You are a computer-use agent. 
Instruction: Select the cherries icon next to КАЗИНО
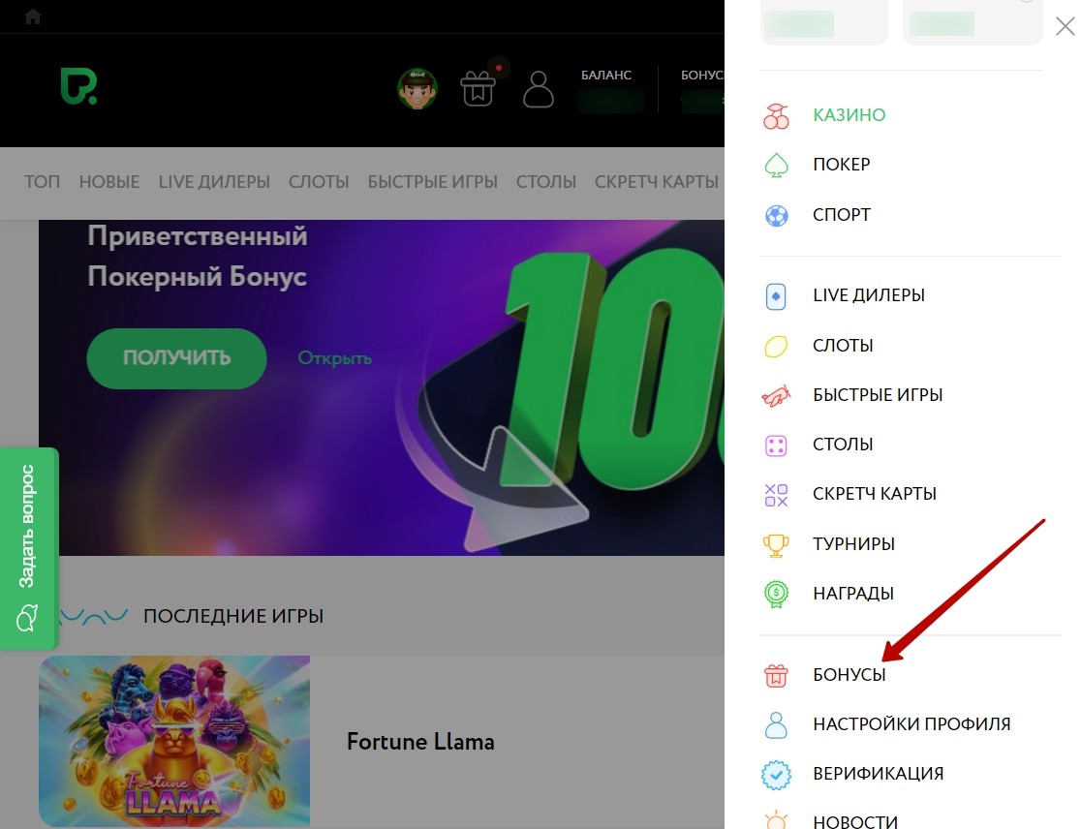pos(776,114)
